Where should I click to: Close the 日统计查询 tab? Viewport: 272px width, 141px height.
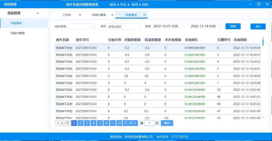click(x=112, y=15)
